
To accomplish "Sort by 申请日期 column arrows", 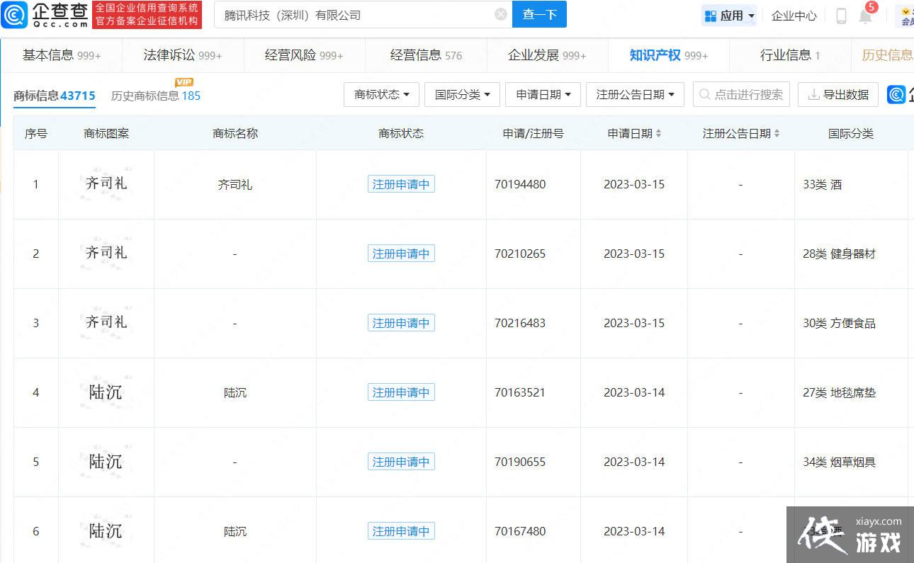I will click(659, 134).
